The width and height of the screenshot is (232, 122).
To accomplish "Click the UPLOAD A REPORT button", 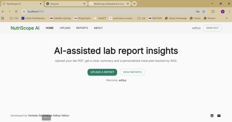I will click(x=102, y=72).
